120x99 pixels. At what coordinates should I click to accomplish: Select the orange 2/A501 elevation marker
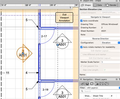tap(24, 53)
